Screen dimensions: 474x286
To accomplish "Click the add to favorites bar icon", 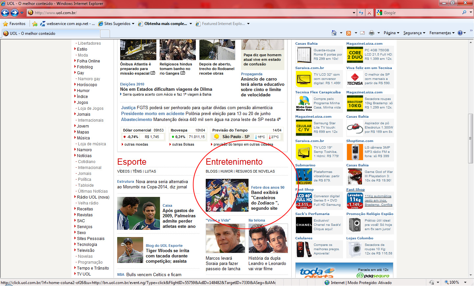I will click(35, 24).
